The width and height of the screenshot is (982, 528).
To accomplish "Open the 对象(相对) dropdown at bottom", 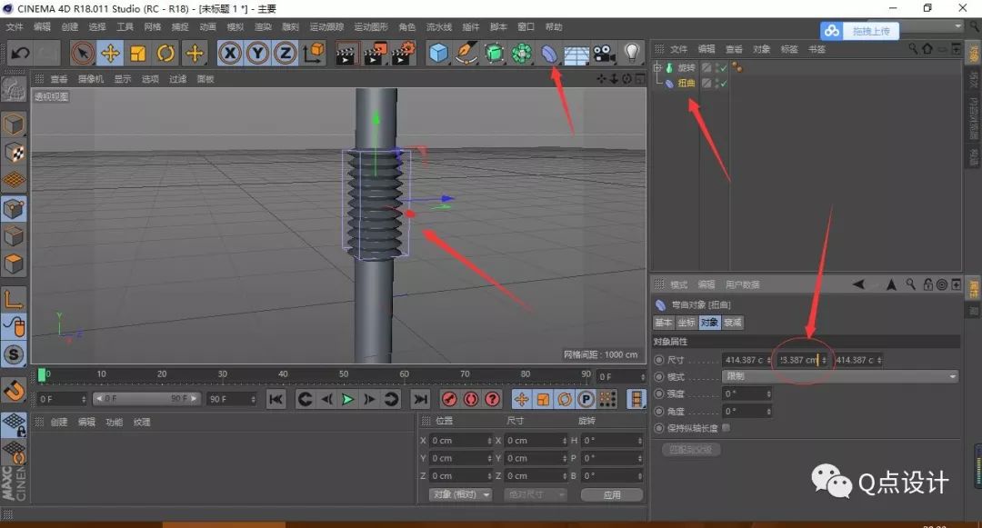I will click(462, 493).
